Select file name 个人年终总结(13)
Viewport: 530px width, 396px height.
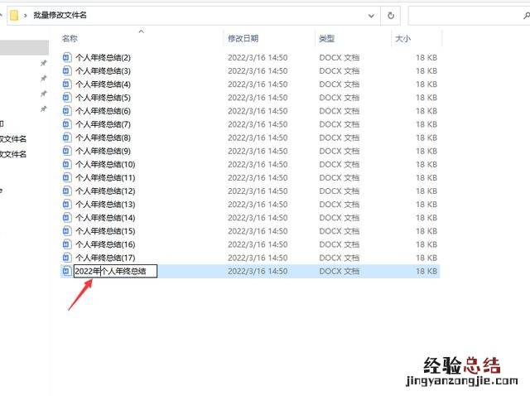pyautogui.click(x=105, y=205)
